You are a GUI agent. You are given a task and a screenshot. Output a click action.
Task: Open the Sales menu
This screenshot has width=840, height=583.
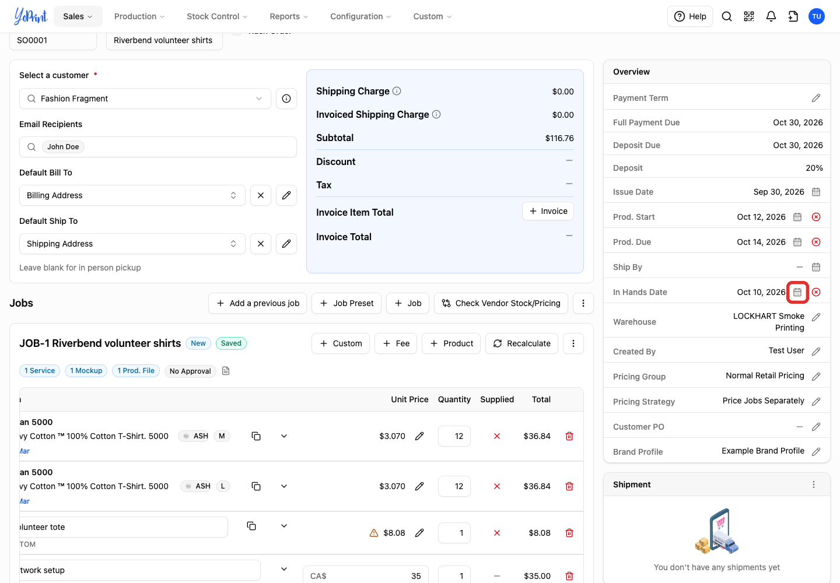[x=78, y=16]
